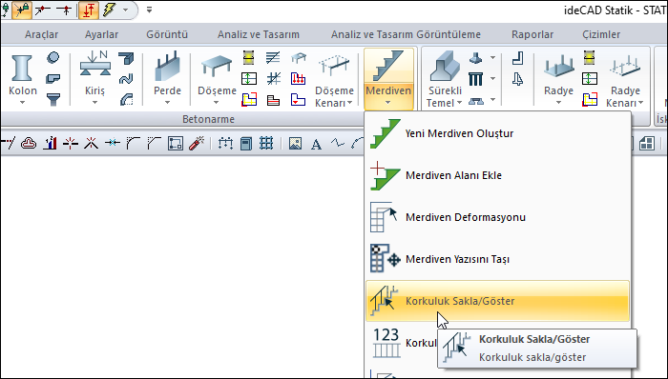Click the red downward-arrows slab load icon
This screenshot has height=379, width=668.
(298, 79)
